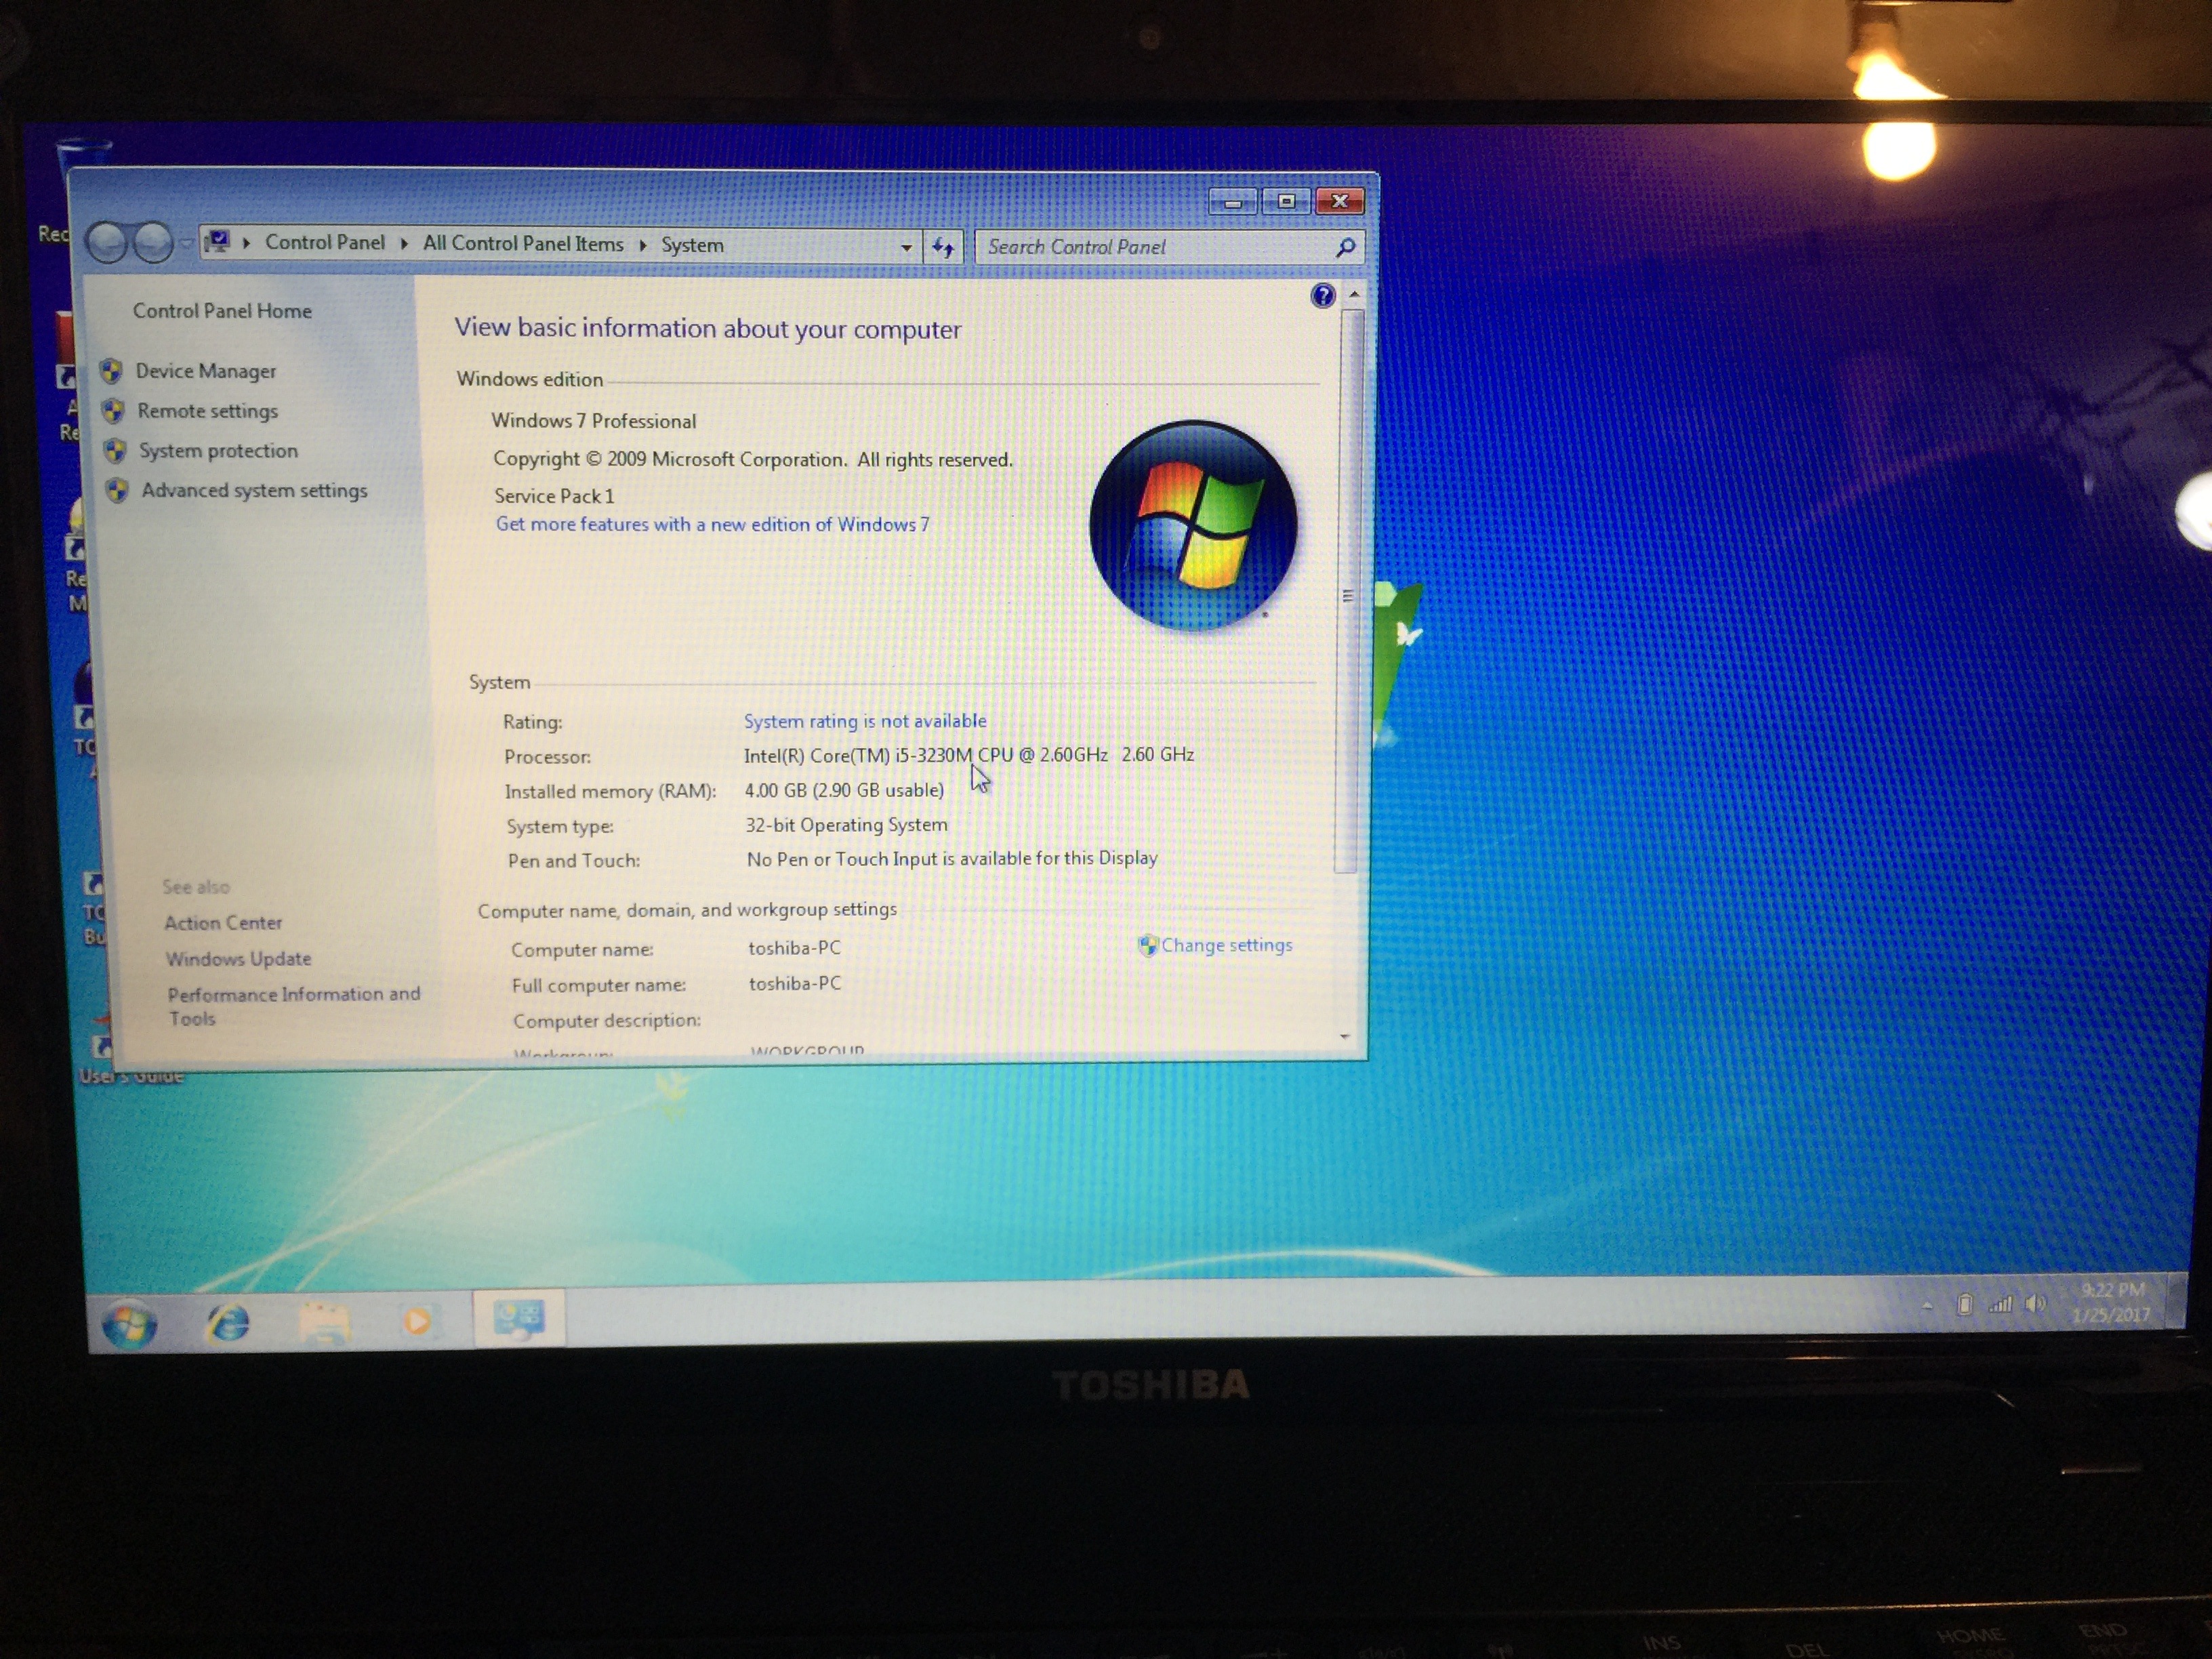Select All Control Panel Items breadcrumb
Screen dimensions: 2212x1659
tap(522, 243)
